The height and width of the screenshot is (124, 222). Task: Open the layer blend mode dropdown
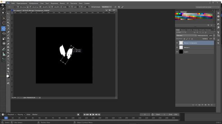[x=186, y=35]
